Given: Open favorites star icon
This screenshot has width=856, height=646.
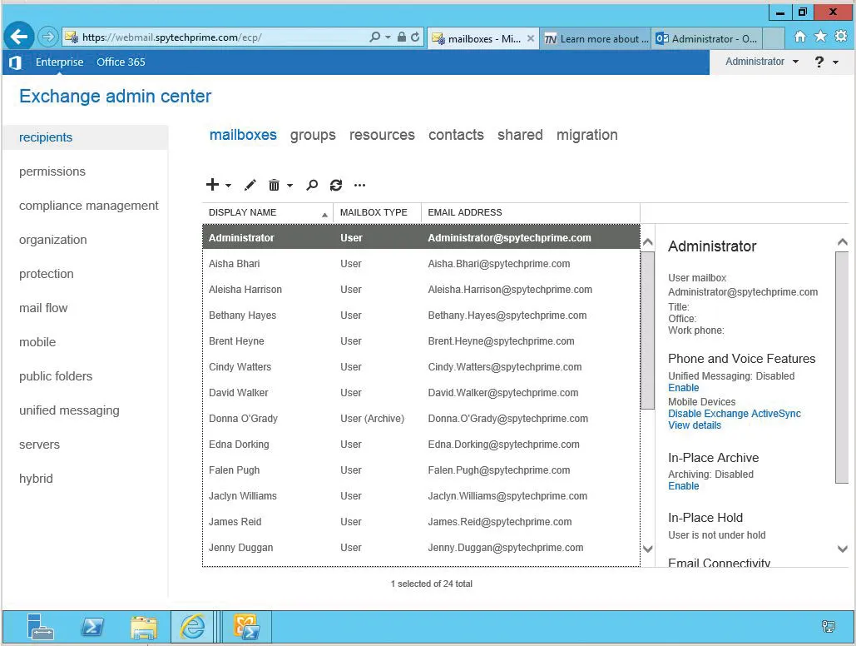Looking at the screenshot, I should click(820, 37).
